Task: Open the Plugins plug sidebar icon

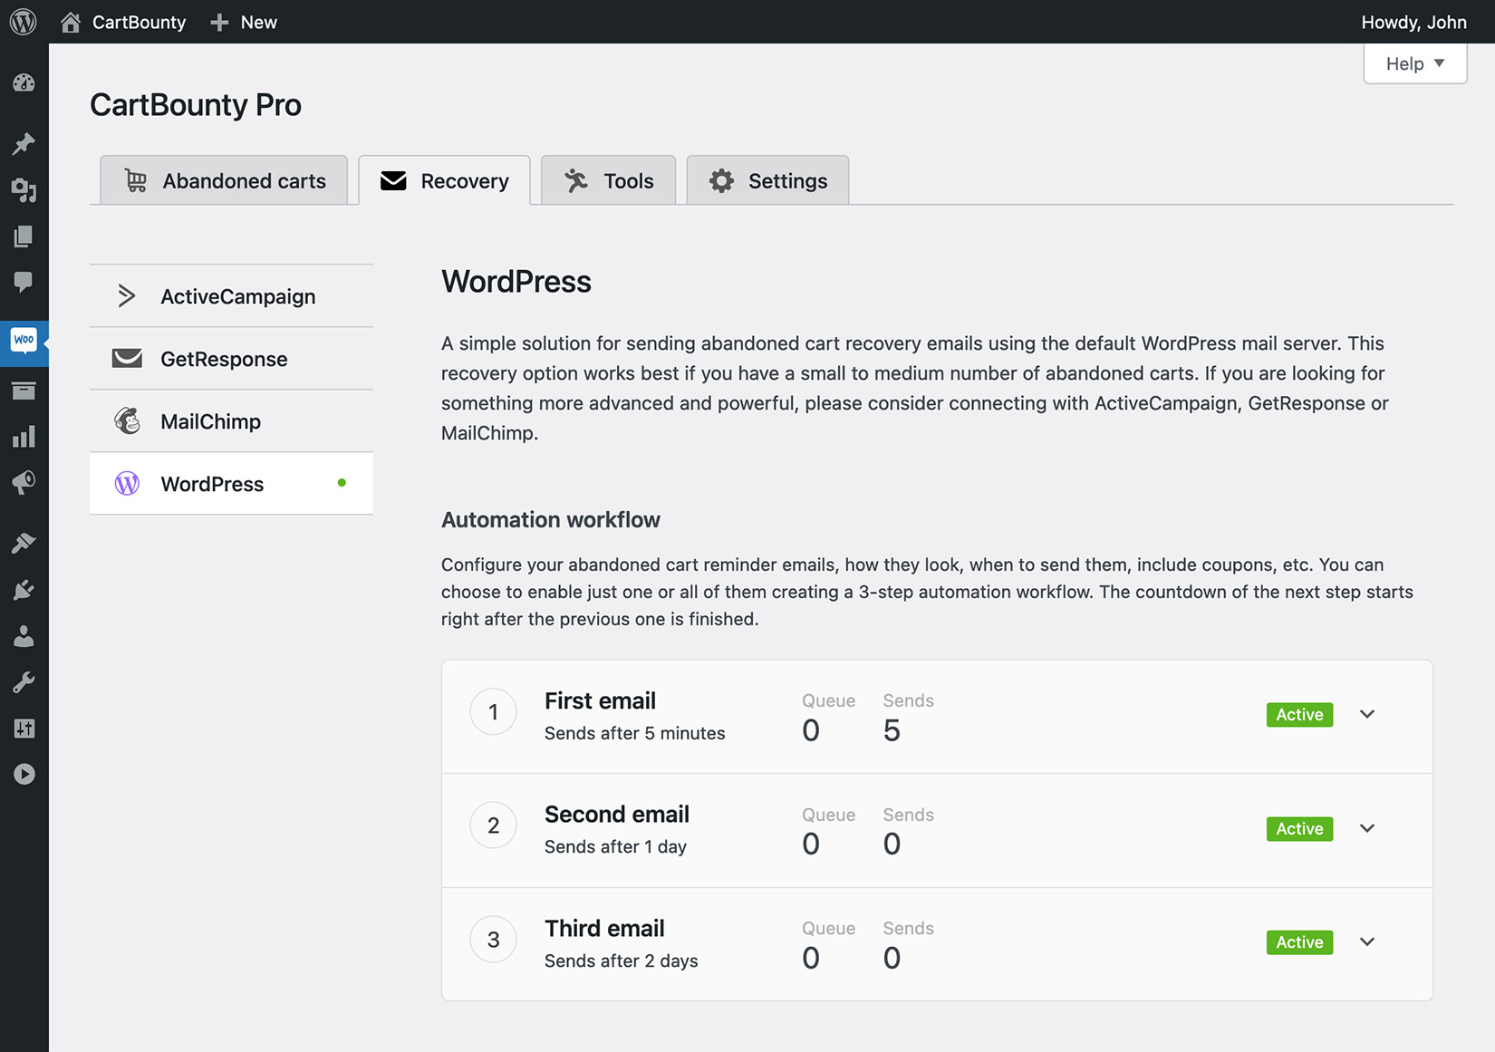Action: 24,590
